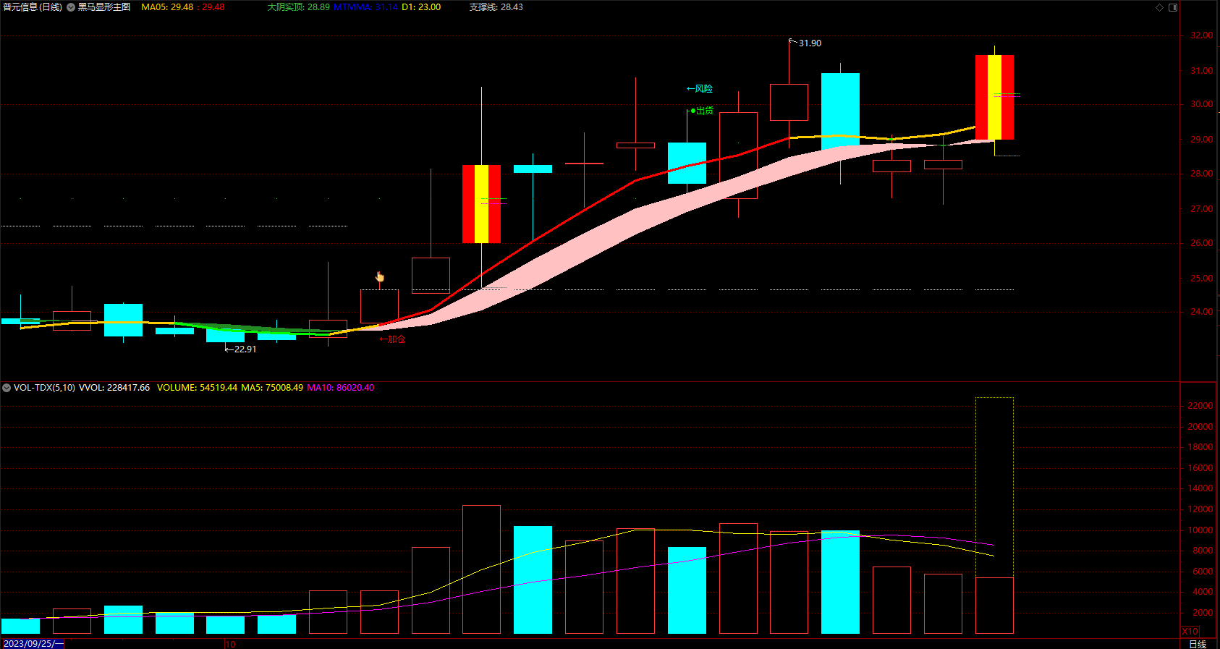Toggle the side panel layout icon
1220x649 pixels.
(1173, 7)
